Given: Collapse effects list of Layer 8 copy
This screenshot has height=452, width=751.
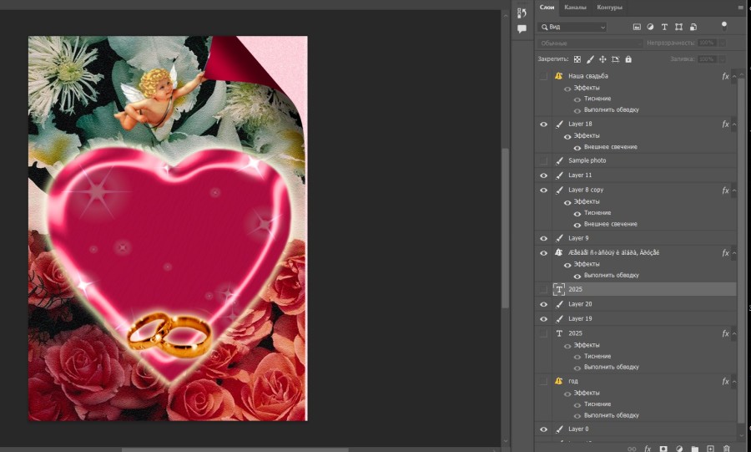Looking at the screenshot, I should pyautogui.click(x=734, y=190).
